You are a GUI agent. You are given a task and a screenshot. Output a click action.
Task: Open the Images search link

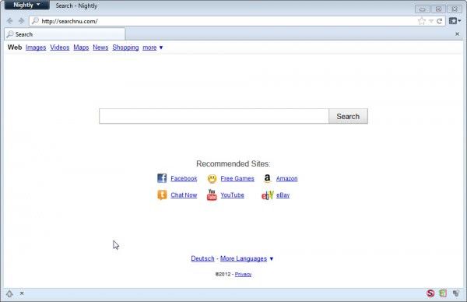(x=36, y=47)
